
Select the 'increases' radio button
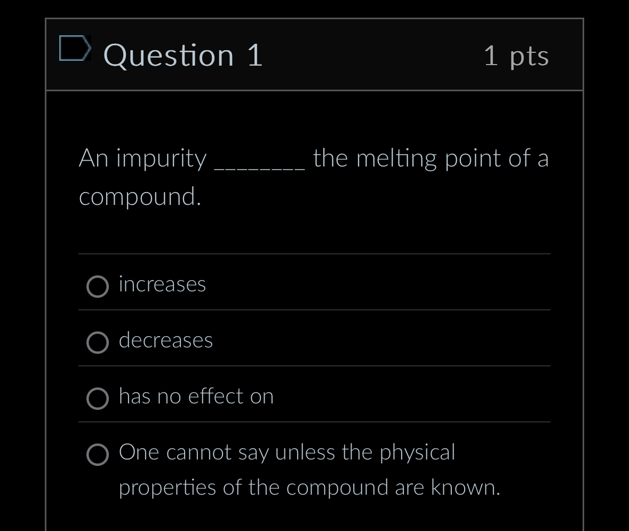pos(98,287)
